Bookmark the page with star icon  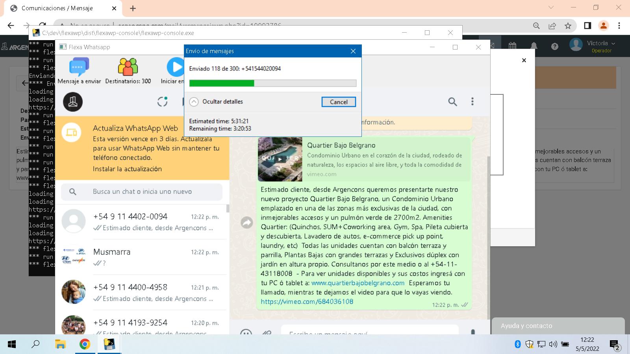click(568, 26)
